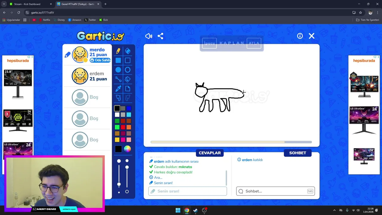
Task: Click the answers panel scrollbar
Action: pos(226,178)
